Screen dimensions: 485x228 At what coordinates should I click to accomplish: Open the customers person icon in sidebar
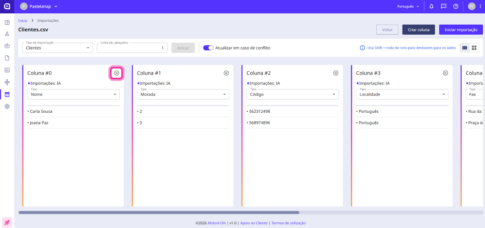[7, 34]
